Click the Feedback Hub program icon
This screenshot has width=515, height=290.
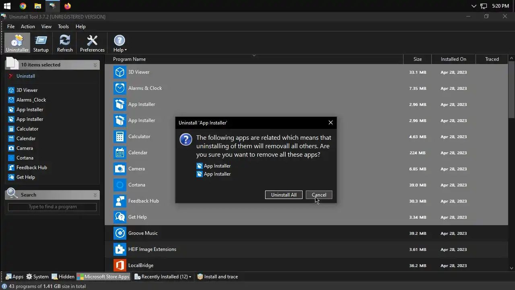pyautogui.click(x=119, y=201)
